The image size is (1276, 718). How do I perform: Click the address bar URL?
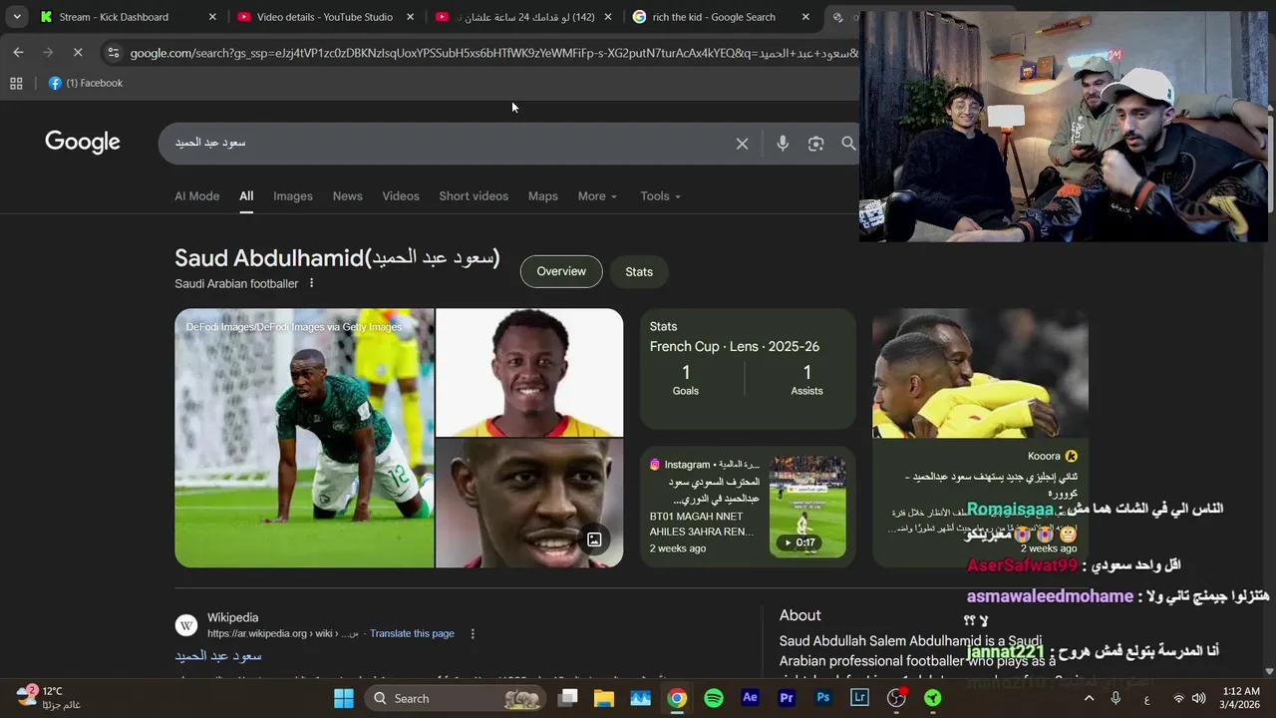point(493,53)
